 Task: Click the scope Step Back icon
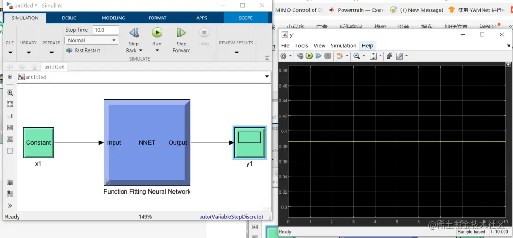[300, 56]
